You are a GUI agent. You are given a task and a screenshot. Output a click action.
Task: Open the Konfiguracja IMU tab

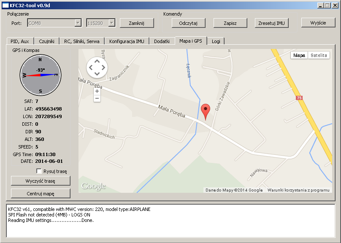pos(127,41)
